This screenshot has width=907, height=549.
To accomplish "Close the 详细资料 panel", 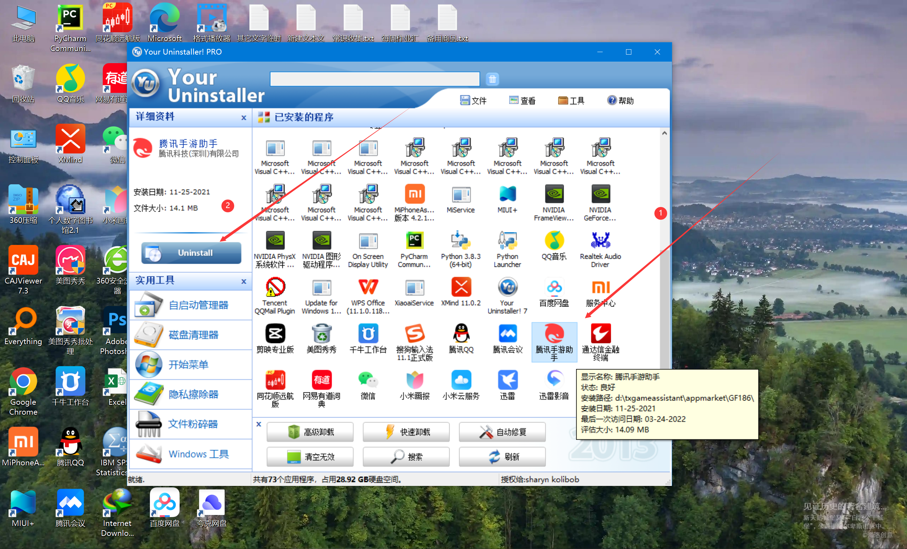I will 243,117.
